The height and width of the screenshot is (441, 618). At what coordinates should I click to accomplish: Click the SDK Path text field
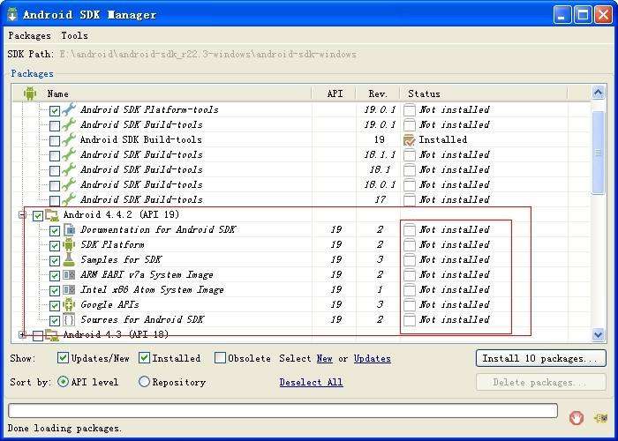pyautogui.click(x=207, y=54)
